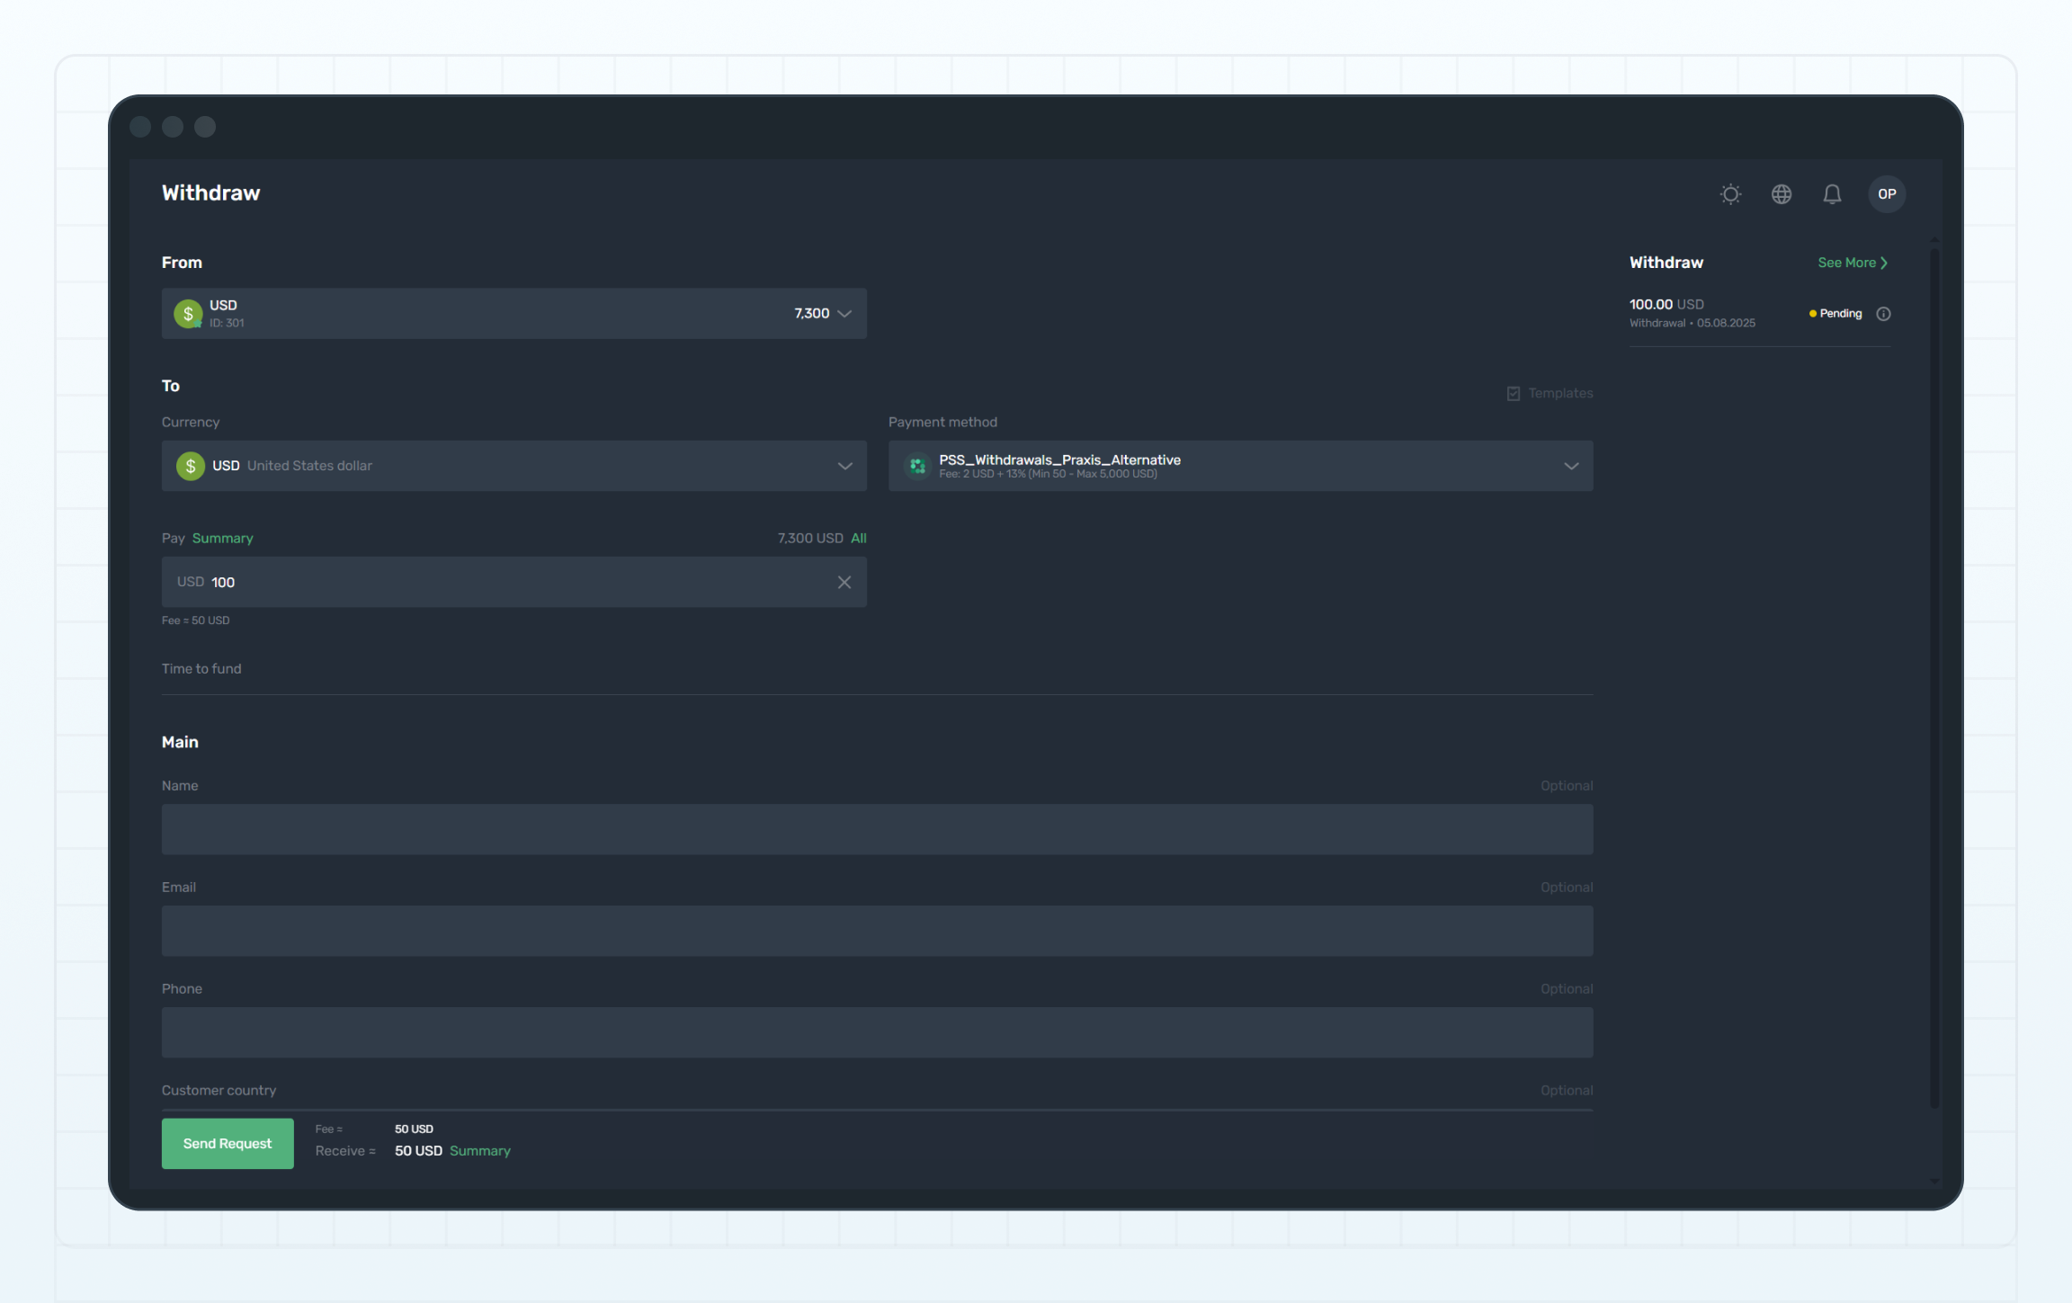Image resolution: width=2072 pixels, height=1303 pixels.
Task: Click the Name input field
Action: pyautogui.click(x=877, y=829)
